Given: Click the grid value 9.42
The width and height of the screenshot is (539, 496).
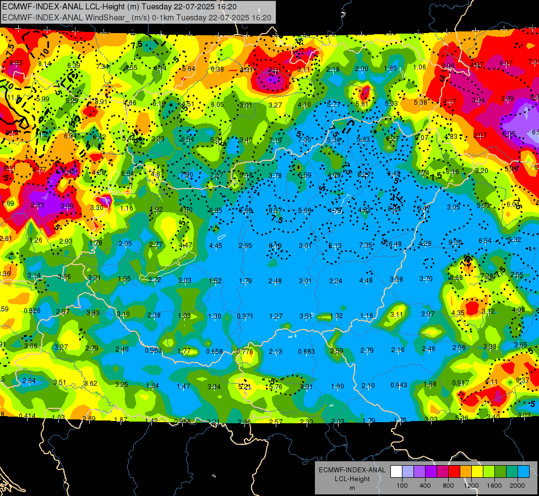Looking at the screenshot, I should click(x=99, y=137).
